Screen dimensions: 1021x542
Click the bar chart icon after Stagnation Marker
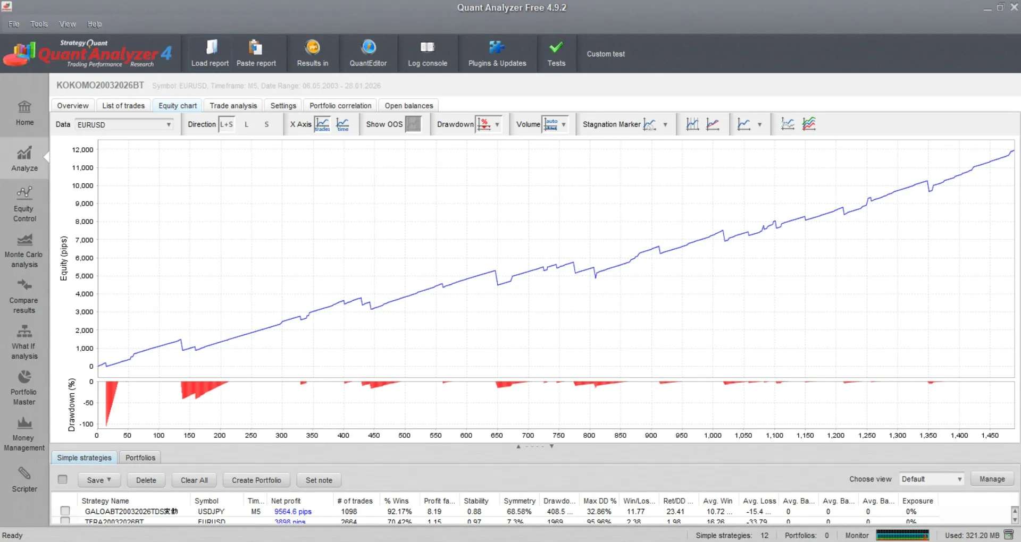692,124
